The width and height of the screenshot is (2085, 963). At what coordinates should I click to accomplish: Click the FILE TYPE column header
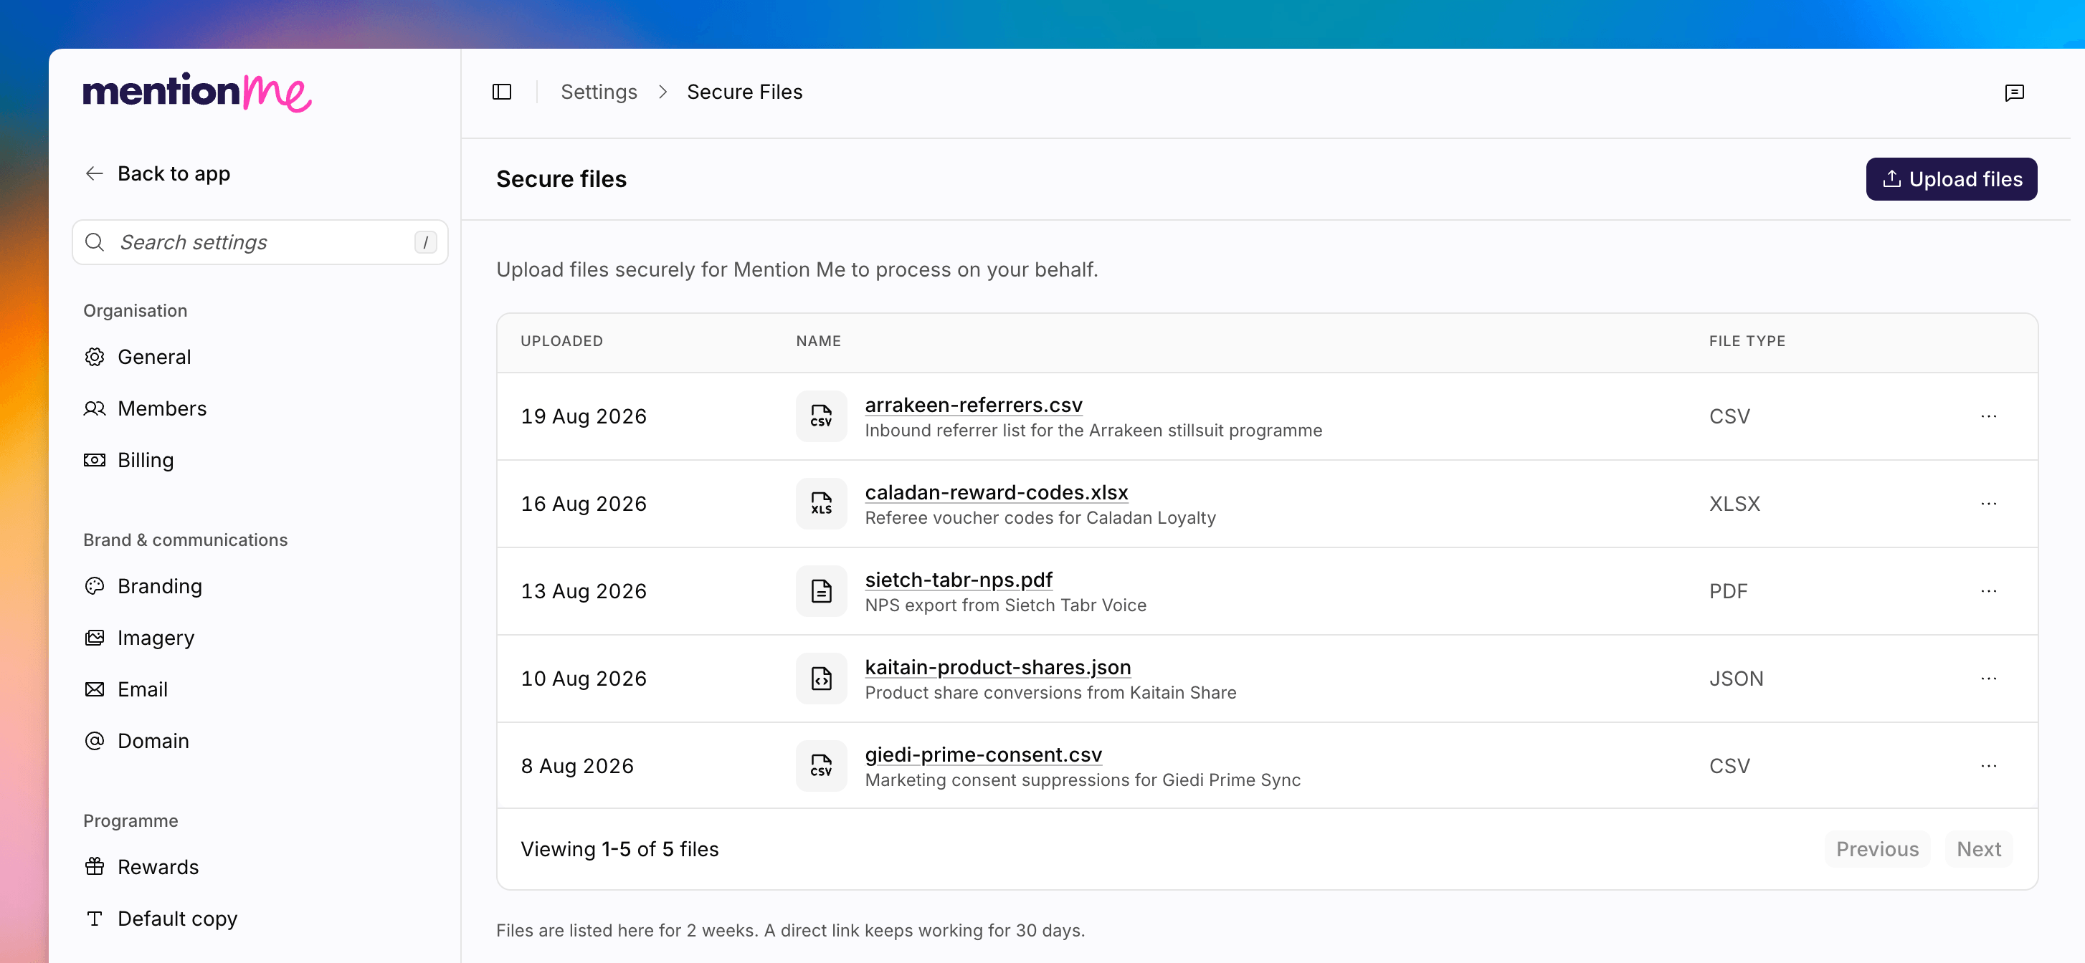coord(1747,342)
